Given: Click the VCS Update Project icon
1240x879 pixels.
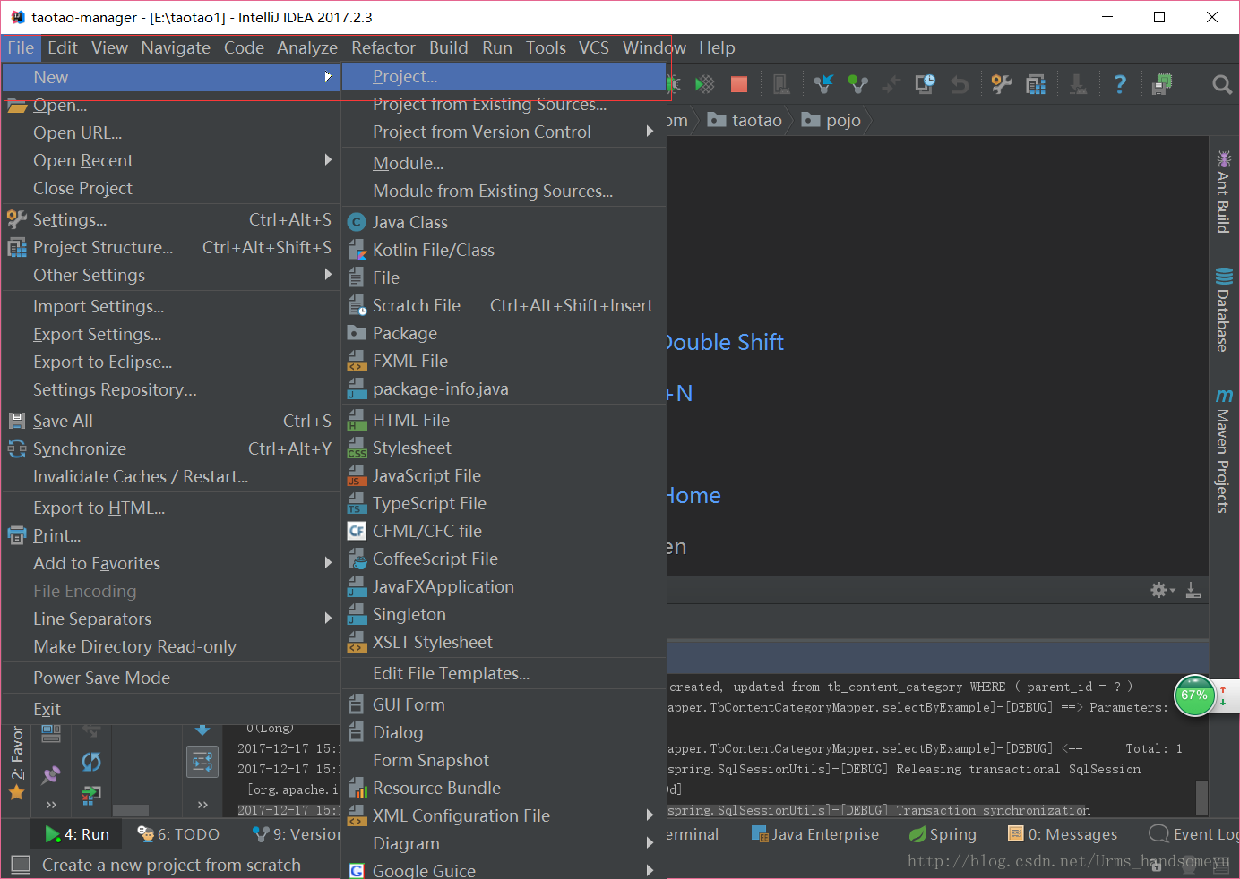Looking at the screenshot, I should [822, 84].
